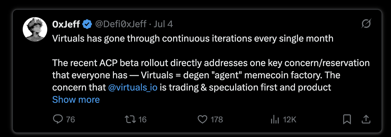The width and height of the screenshot is (391, 137).
Task: Click the Grok explain icon
Action: 366,24
